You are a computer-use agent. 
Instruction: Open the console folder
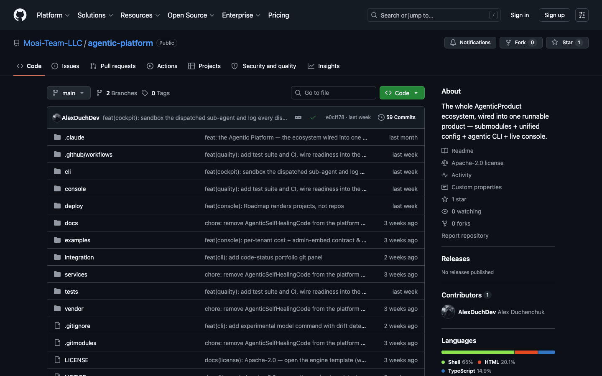point(75,189)
